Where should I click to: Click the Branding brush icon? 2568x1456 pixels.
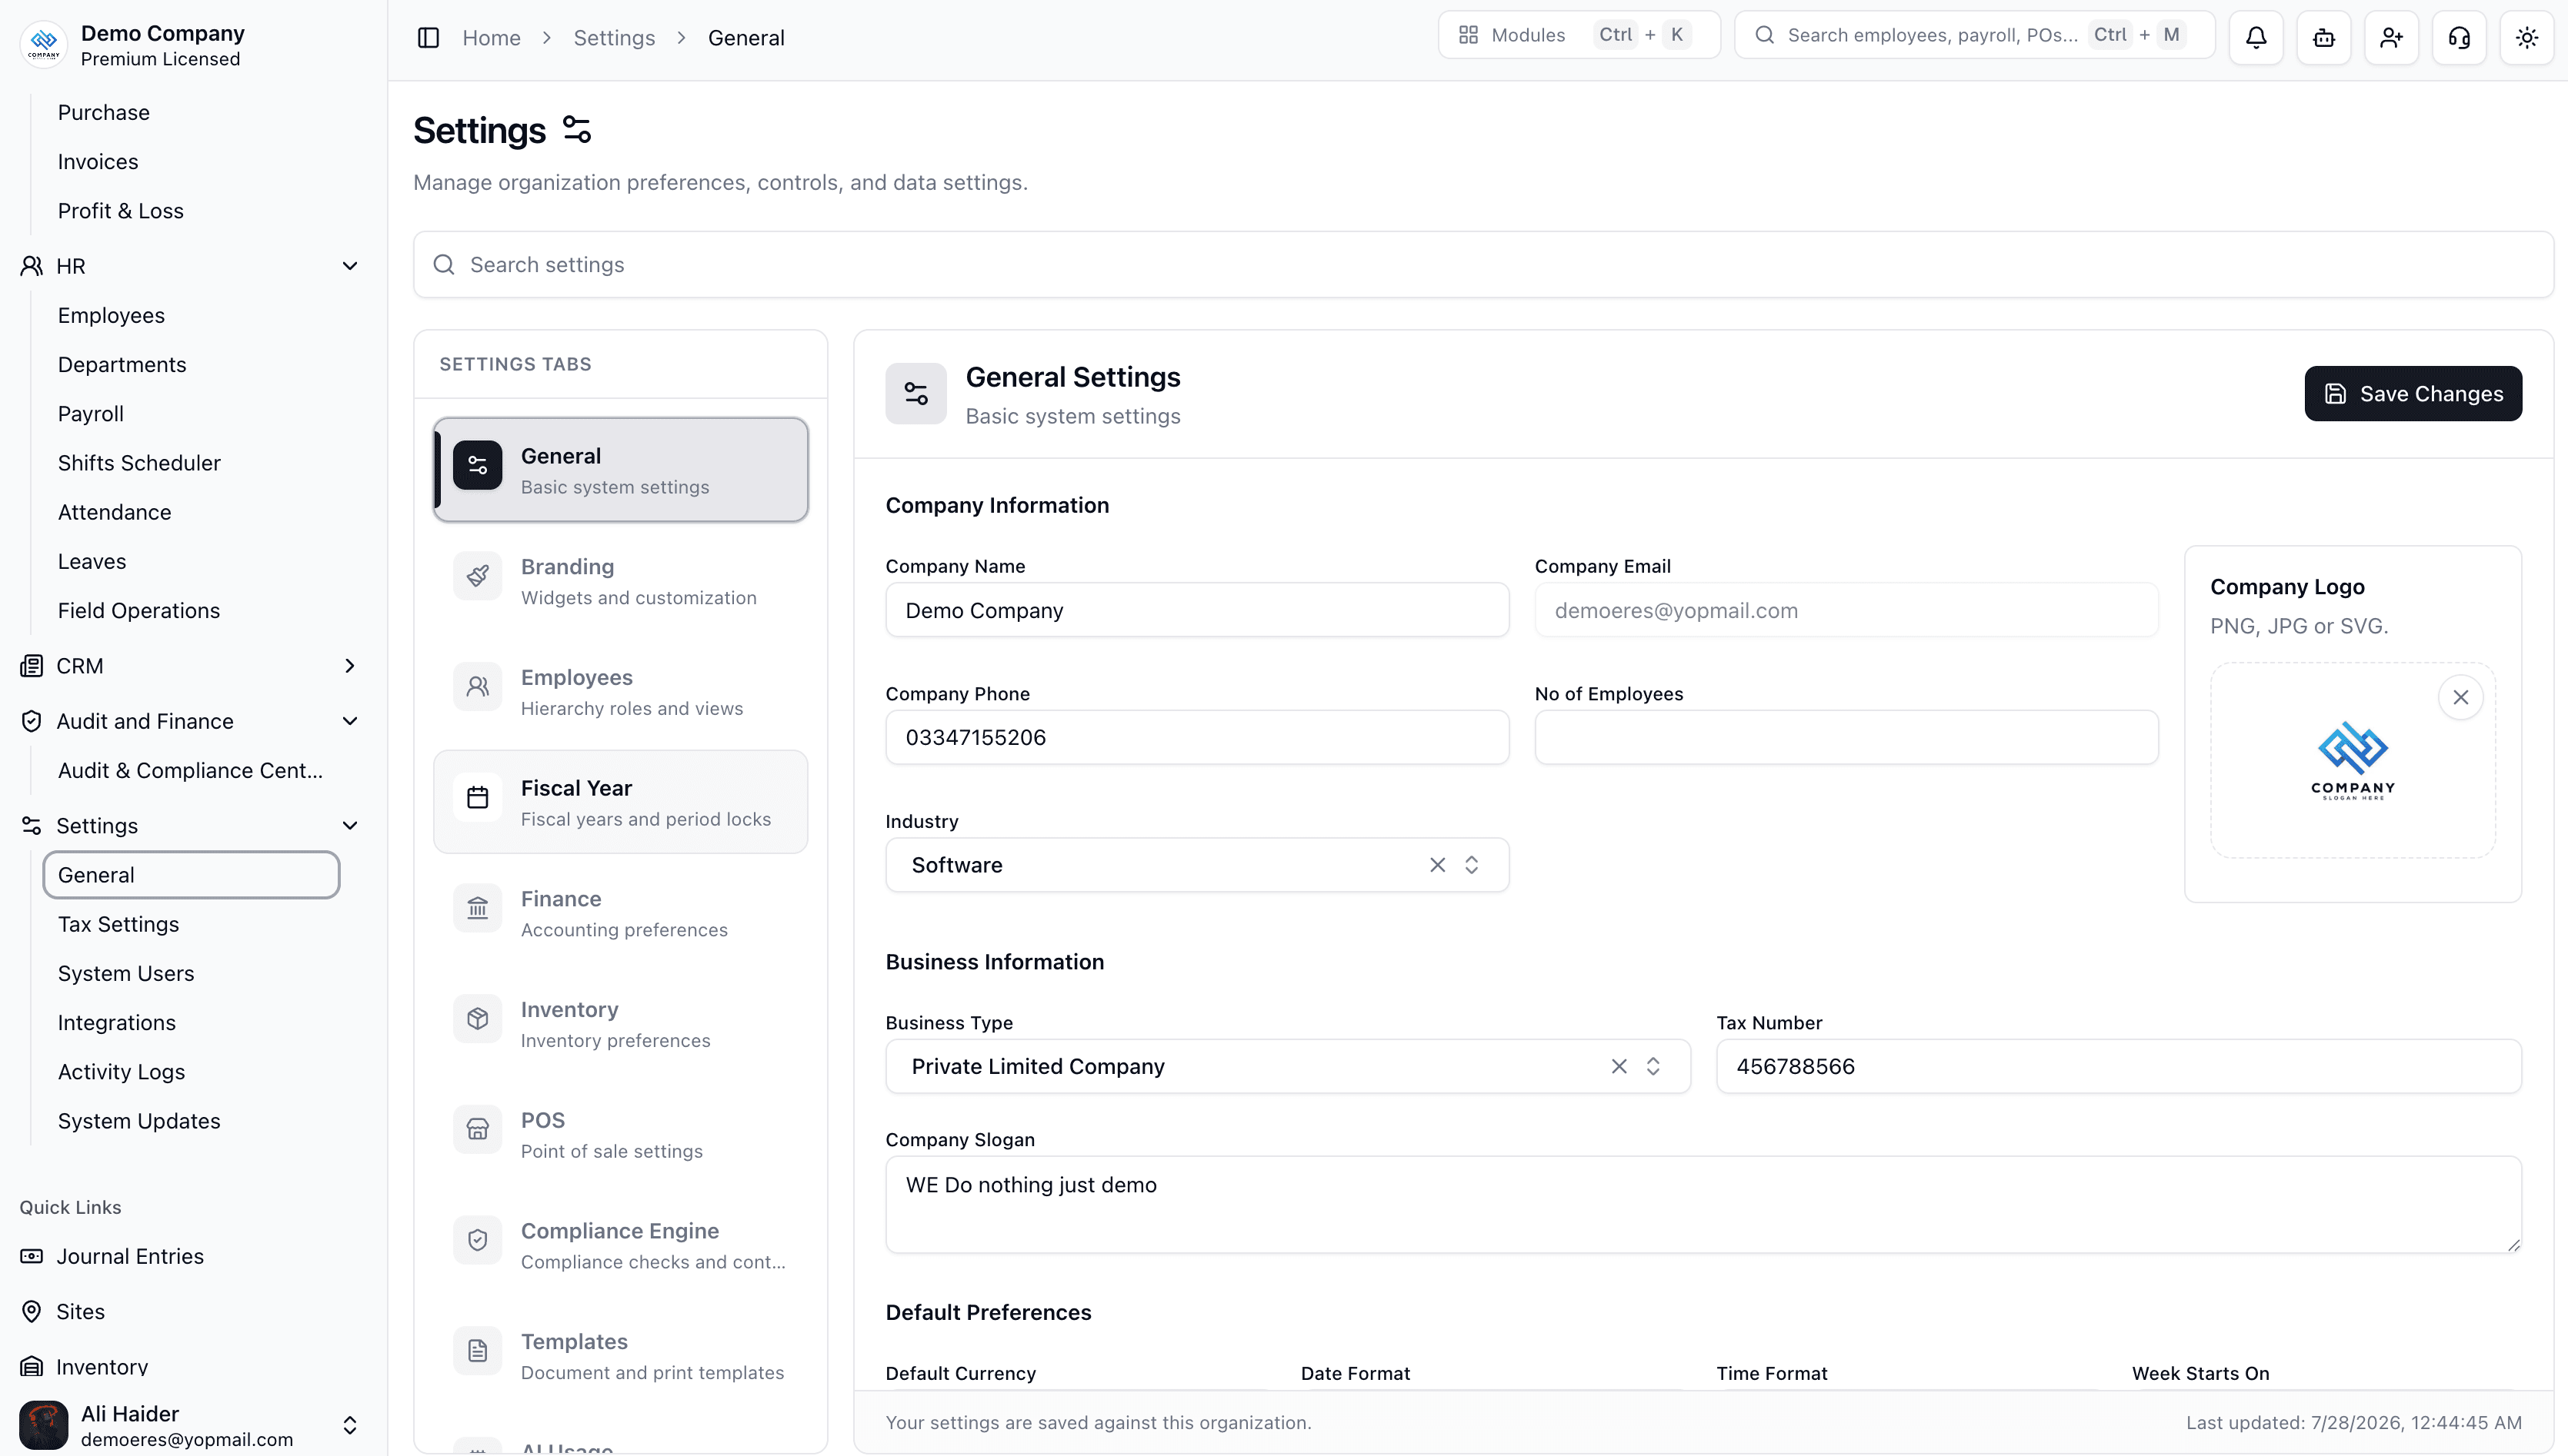point(478,575)
